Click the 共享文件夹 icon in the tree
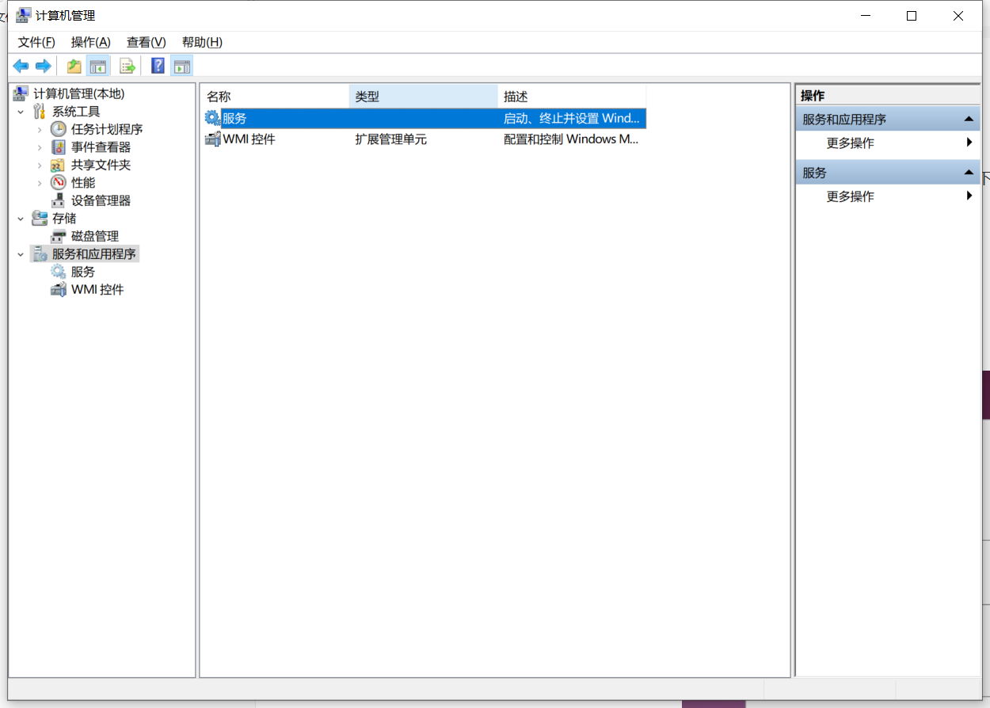The image size is (990, 708). tap(59, 165)
